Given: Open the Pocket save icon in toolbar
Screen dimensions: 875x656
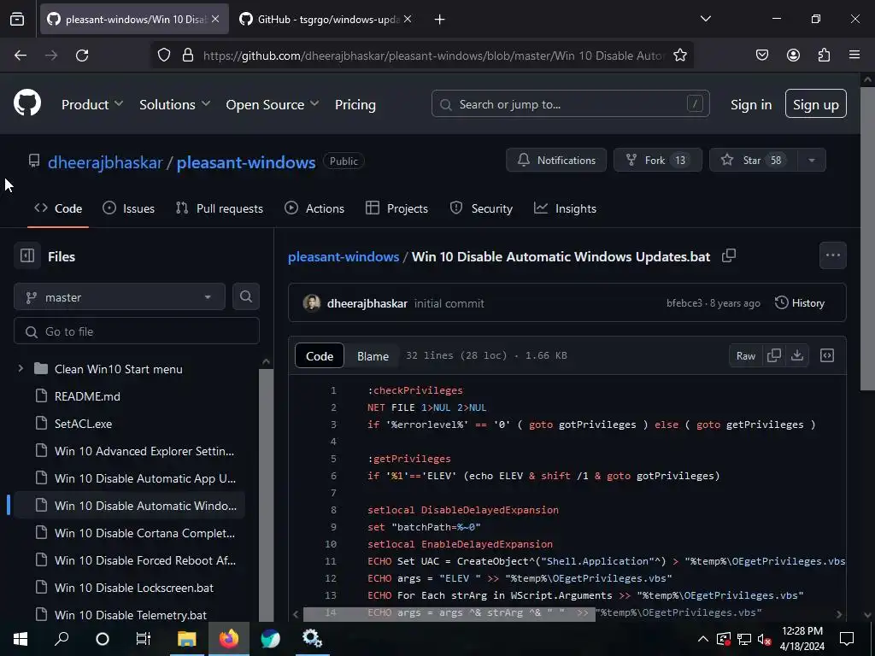Looking at the screenshot, I should (761, 56).
